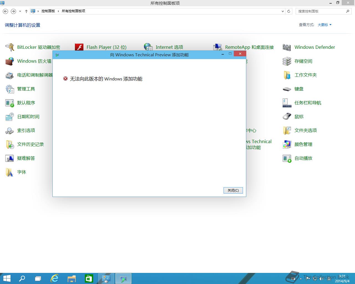Viewport: 355px width, 284px height.
Task: Open 日期和时间 calendar icon
Action: pyautogui.click(x=10, y=116)
